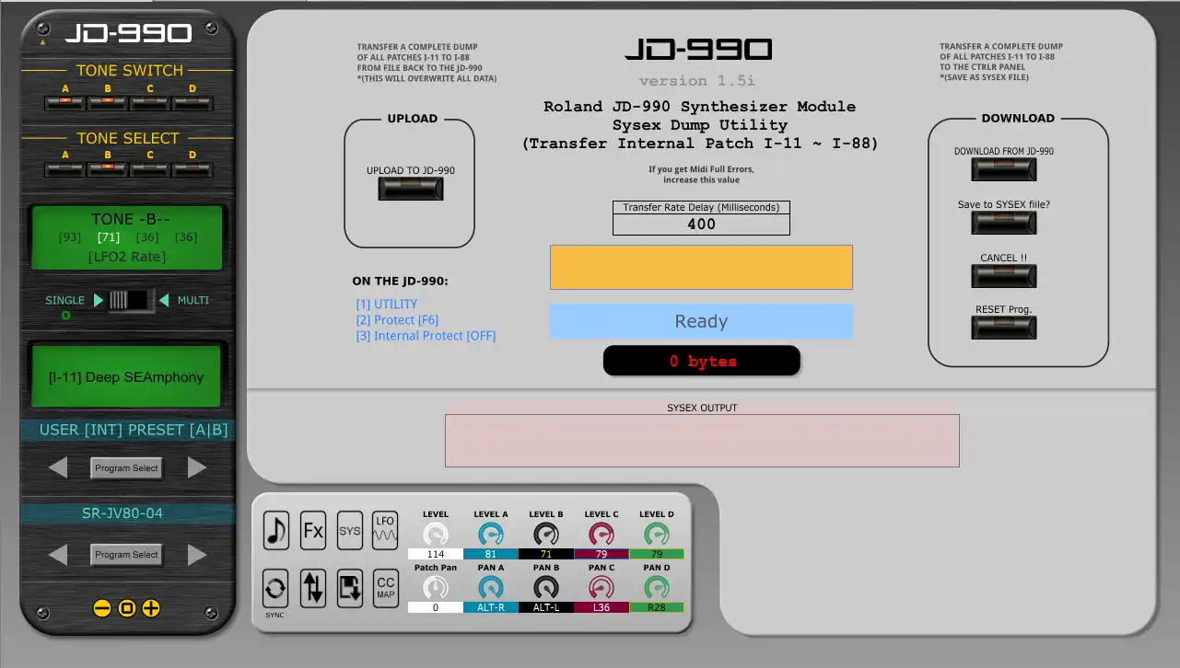Click Program Select button under SR-JV80-04
The width and height of the screenshot is (1180, 668).
tap(127, 555)
